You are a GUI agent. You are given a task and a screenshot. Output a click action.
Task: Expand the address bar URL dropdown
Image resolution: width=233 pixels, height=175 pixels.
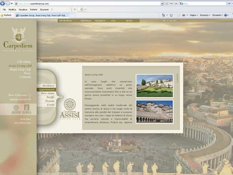(x=162, y=4)
